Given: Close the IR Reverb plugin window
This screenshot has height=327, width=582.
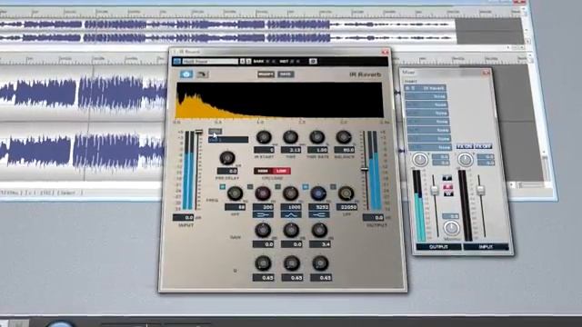Looking at the screenshot, I should pos(385,52).
